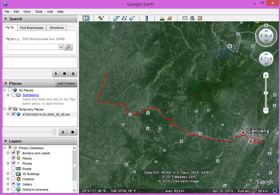Open the Fly To address dropdown arrow
Image resolution: width=280 pixels, height=195 pixels.
pos(61,47)
